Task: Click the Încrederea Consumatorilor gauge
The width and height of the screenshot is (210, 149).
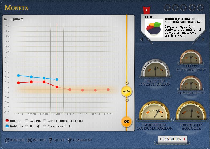Action: click(x=154, y=111)
